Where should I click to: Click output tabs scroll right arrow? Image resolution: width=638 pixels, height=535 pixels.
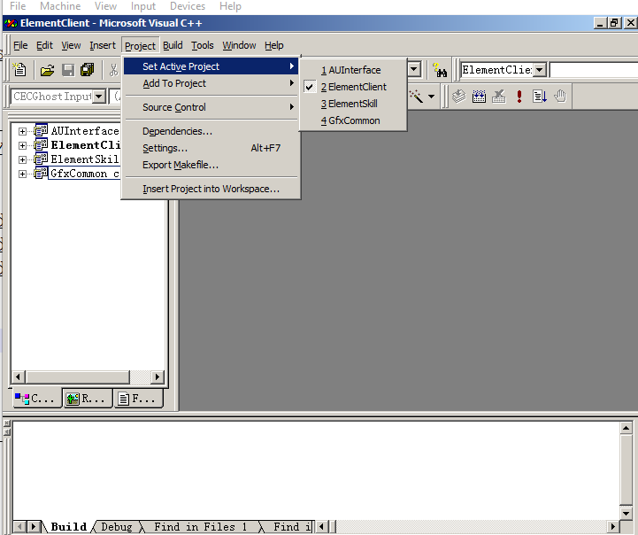[34, 527]
